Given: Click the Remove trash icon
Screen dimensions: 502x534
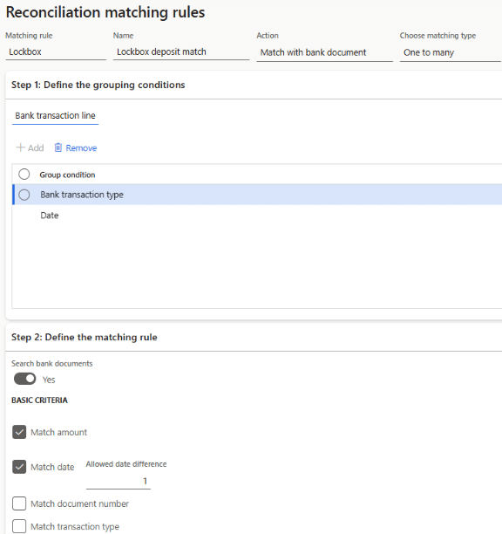Looking at the screenshot, I should click(58, 147).
